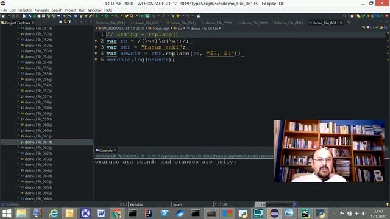The width and height of the screenshot is (390, 219).
Task: Select demo_File_051.ts in Project Explorer
Action: [x=38, y=29]
